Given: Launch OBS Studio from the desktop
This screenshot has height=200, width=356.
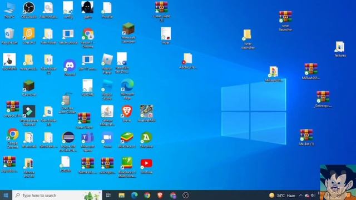Looking at the screenshot, I should pos(29,10).
